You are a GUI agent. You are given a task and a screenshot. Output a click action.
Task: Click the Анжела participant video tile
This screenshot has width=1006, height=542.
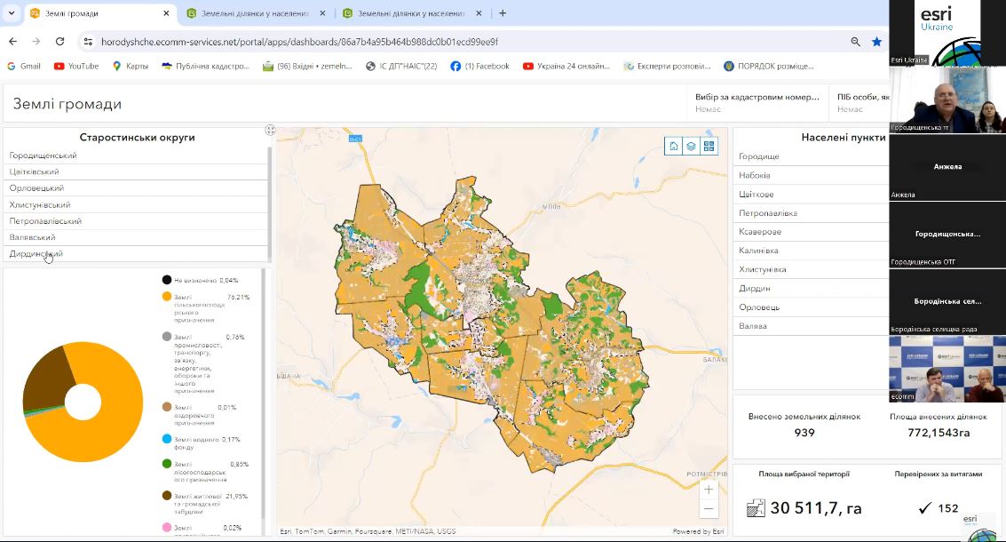[x=947, y=166]
